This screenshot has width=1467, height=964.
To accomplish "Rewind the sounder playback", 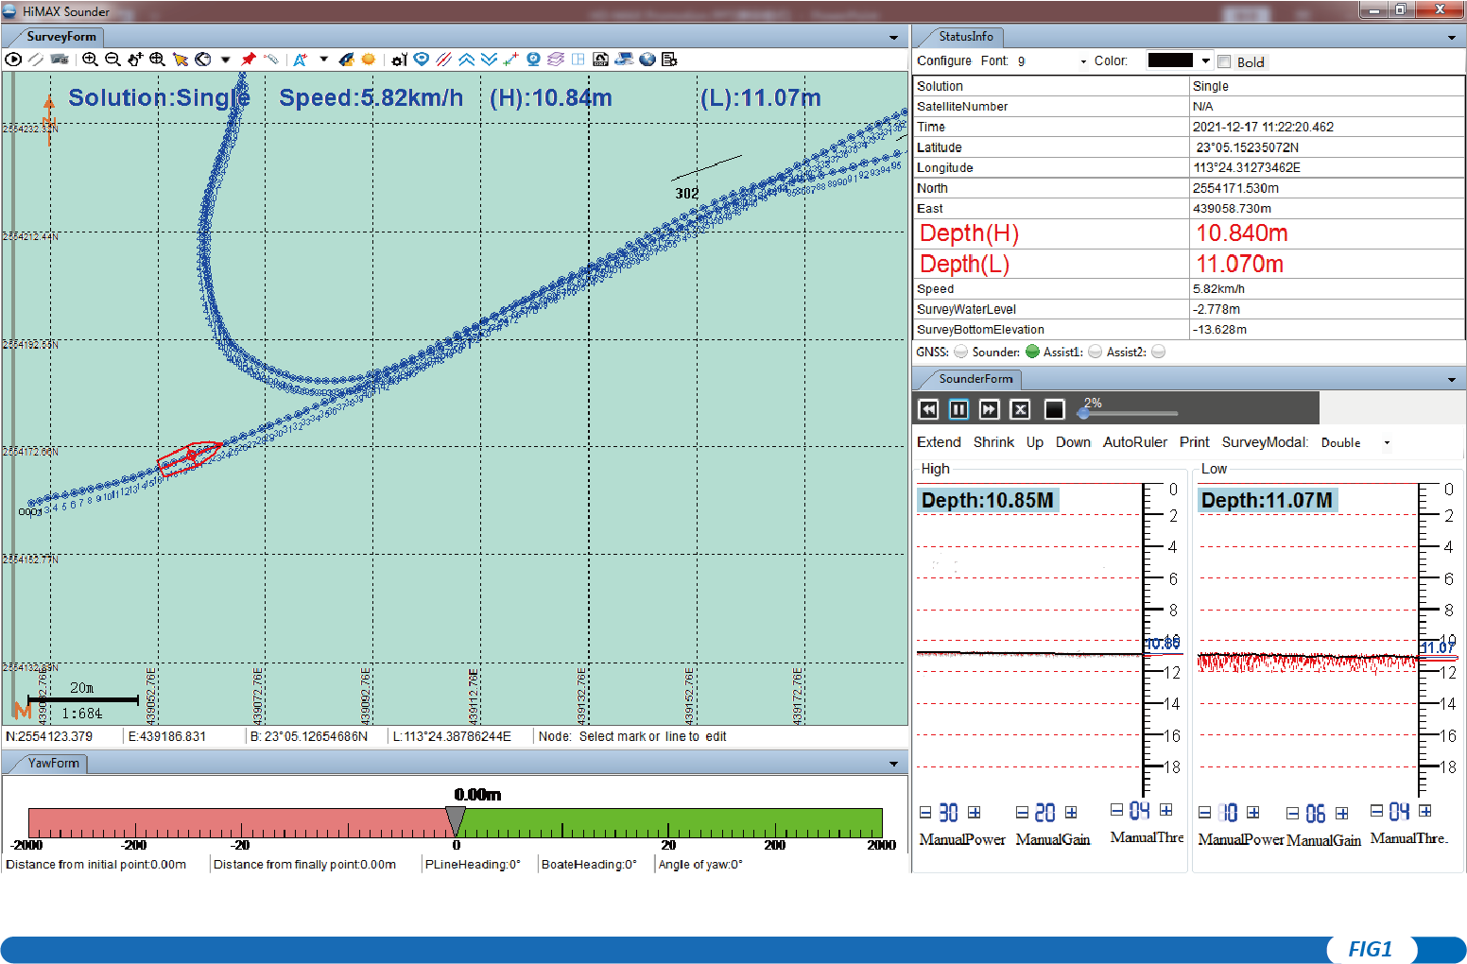I will tap(928, 409).
